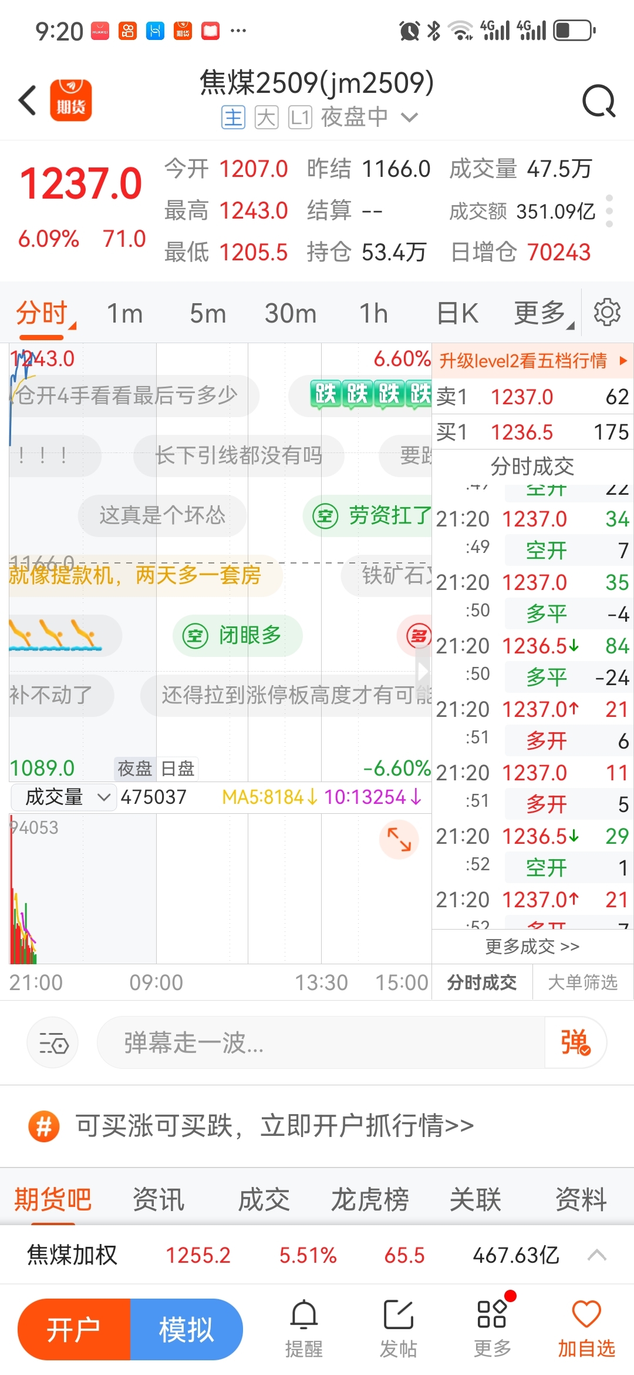
Task: Tap the 开户 open account button
Action: [x=74, y=1329]
